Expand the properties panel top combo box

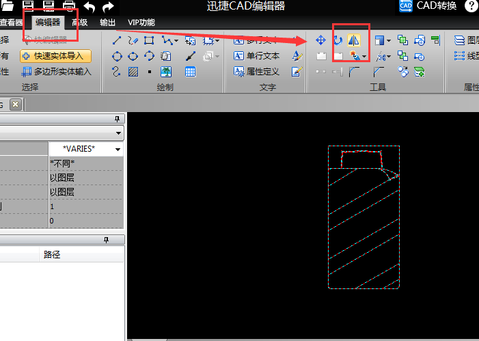118,133
